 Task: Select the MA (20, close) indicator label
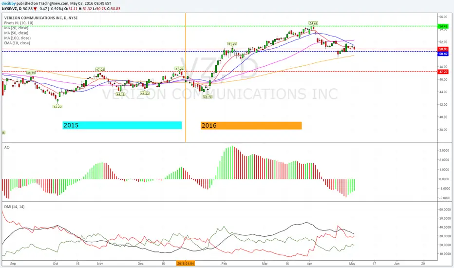point(16,28)
